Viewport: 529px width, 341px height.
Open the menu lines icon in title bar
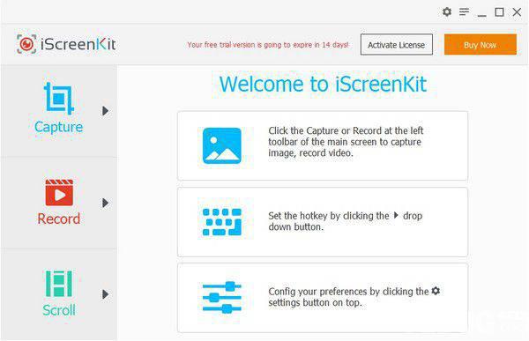pos(465,12)
